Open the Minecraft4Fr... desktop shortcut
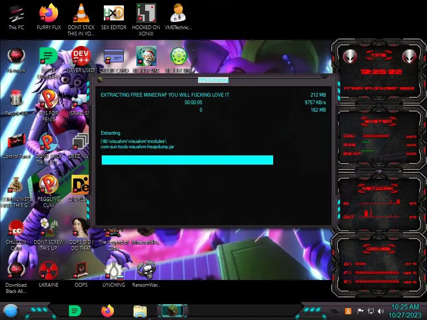The image size is (427, 320). click(x=146, y=237)
